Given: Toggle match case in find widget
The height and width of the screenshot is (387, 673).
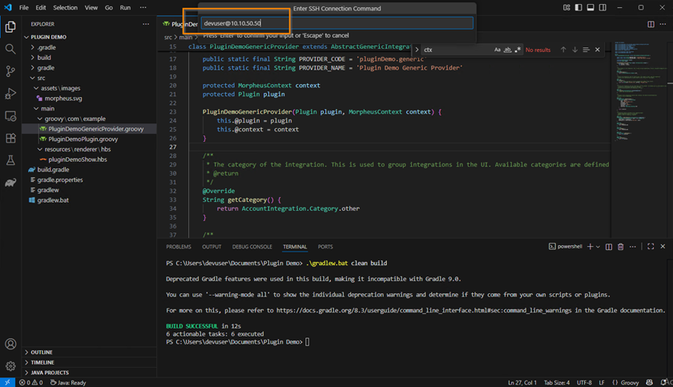Looking at the screenshot, I should pos(497,50).
